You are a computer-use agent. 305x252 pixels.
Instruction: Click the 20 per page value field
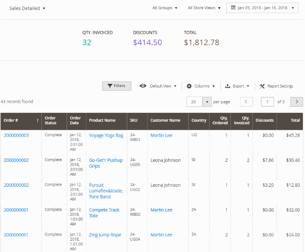pyautogui.click(x=194, y=102)
